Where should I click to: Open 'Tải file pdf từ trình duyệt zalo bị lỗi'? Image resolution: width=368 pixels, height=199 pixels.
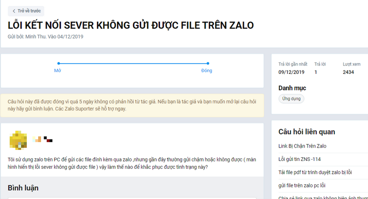[315, 172]
